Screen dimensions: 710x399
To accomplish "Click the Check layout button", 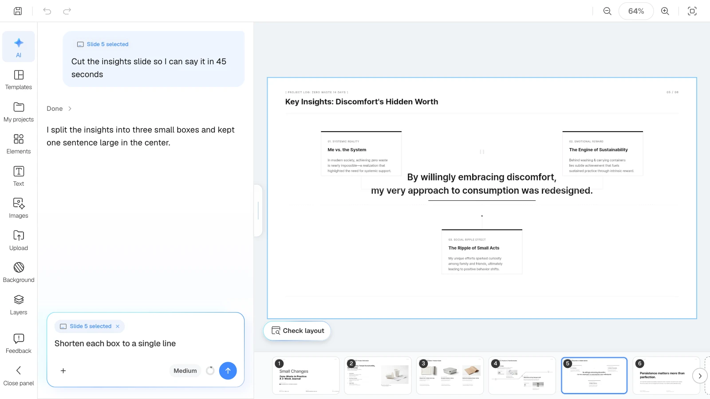I will click(x=297, y=331).
